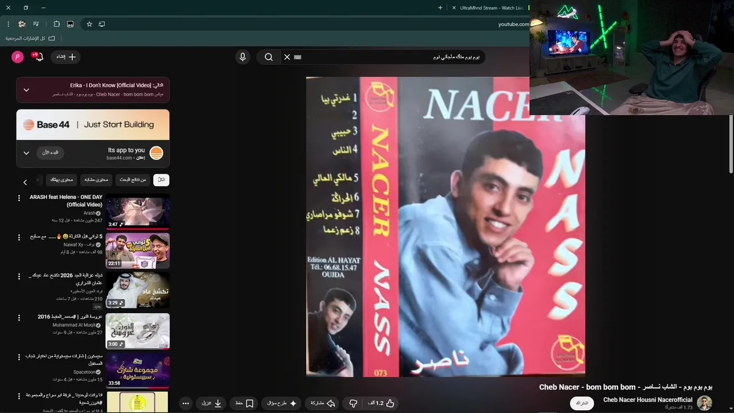734x413 pixels.
Task: Open the YouTube account avatar P
Action: 18,57
